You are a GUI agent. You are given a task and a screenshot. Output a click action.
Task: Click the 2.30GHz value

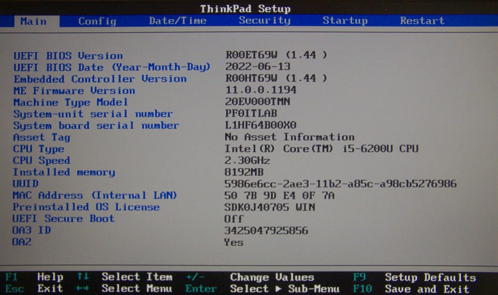(x=247, y=160)
